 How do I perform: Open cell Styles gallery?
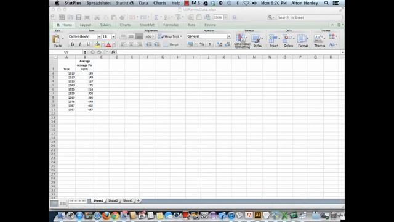(257, 41)
